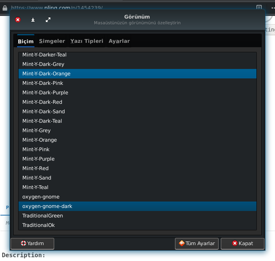Select the Mint-Y-Grey theme
The width and height of the screenshot is (275, 261).
pos(137,130)
